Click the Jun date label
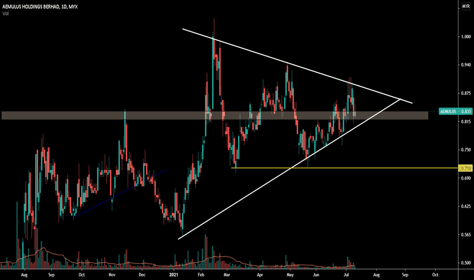 point(316,275)
